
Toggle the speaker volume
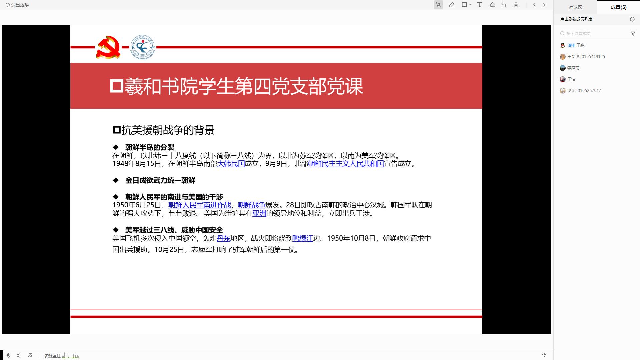point(19,356)
